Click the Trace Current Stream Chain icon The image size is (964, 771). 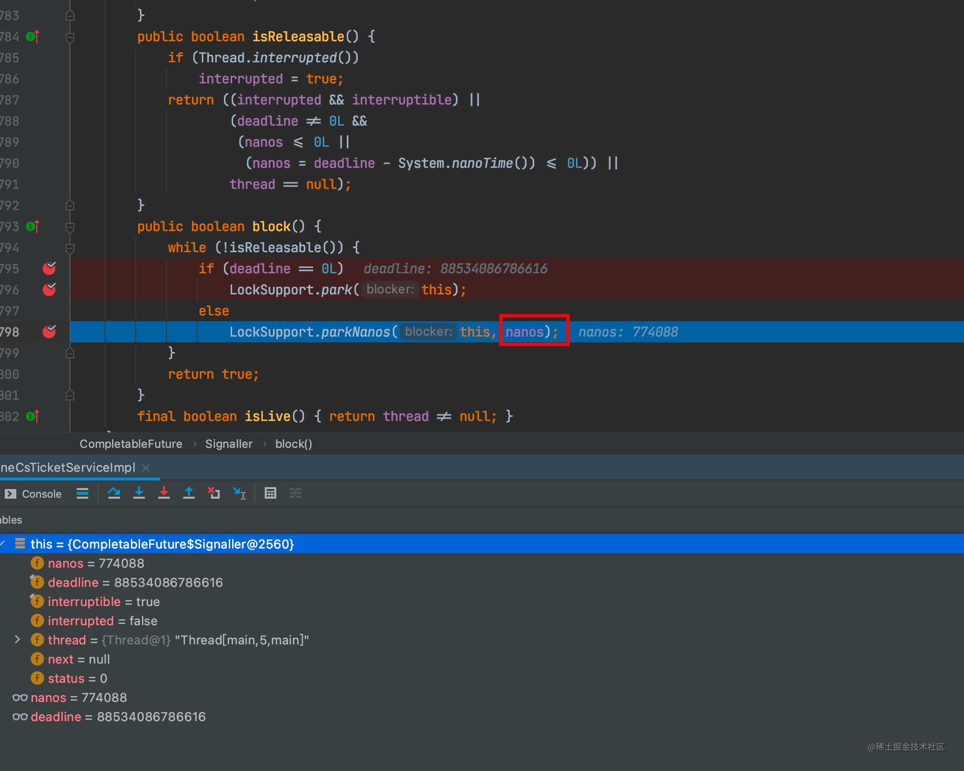(295, 493)
